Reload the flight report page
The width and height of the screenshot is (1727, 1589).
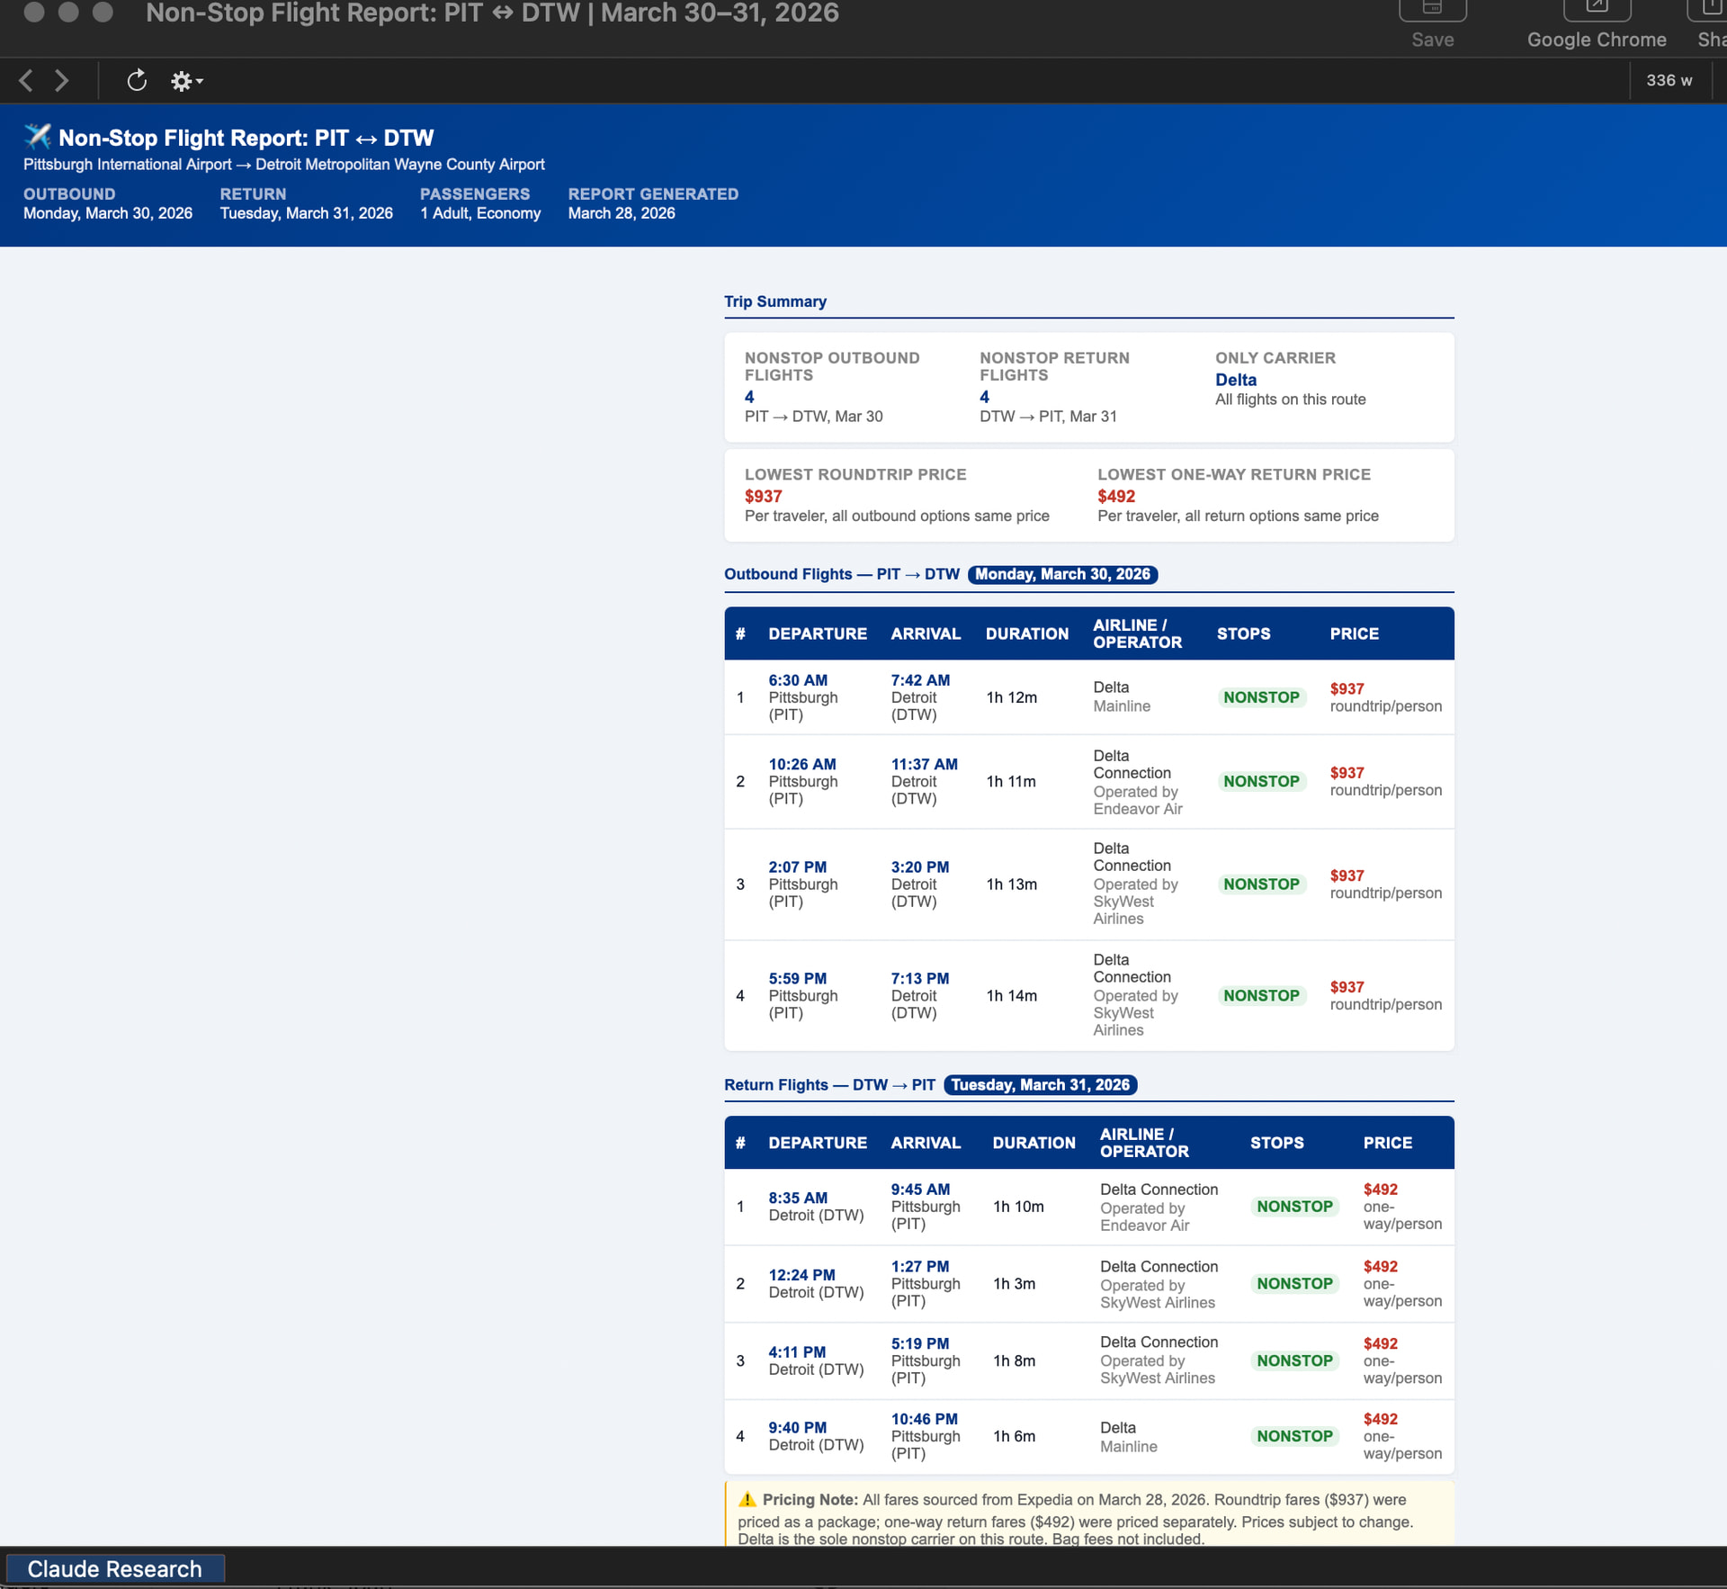click(137, 81)
